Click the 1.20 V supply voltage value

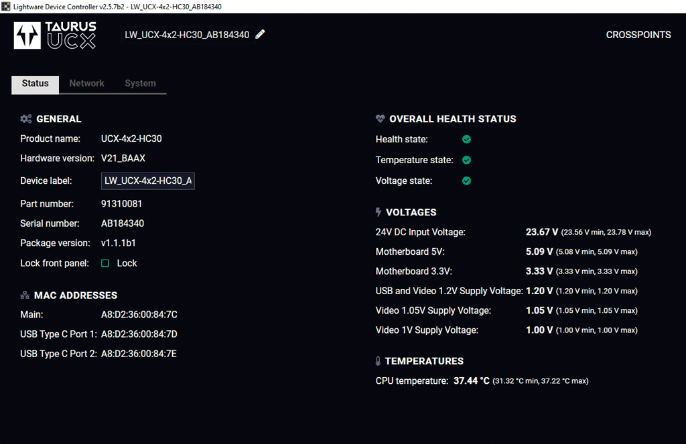coord(539,291)
